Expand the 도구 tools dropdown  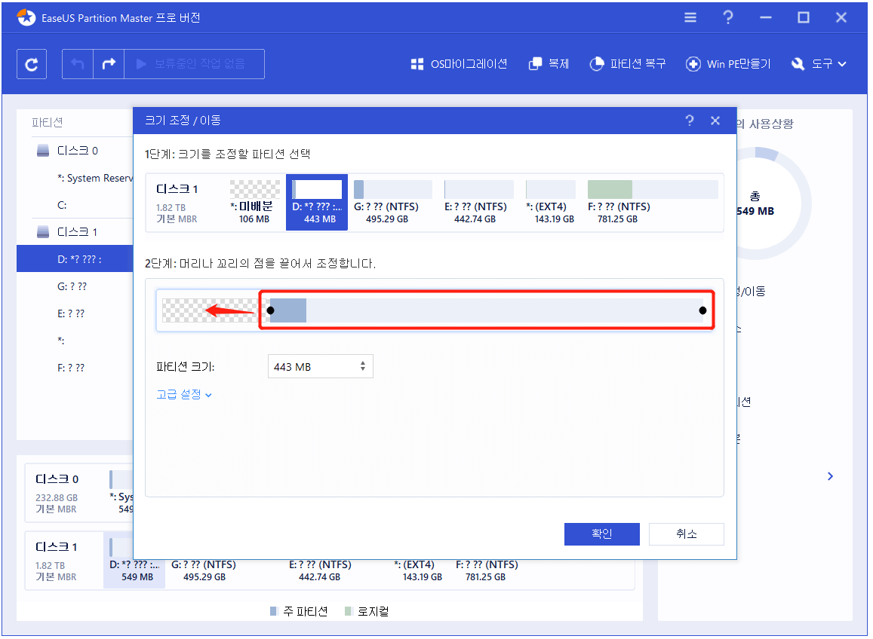click(x=819, y=64)
